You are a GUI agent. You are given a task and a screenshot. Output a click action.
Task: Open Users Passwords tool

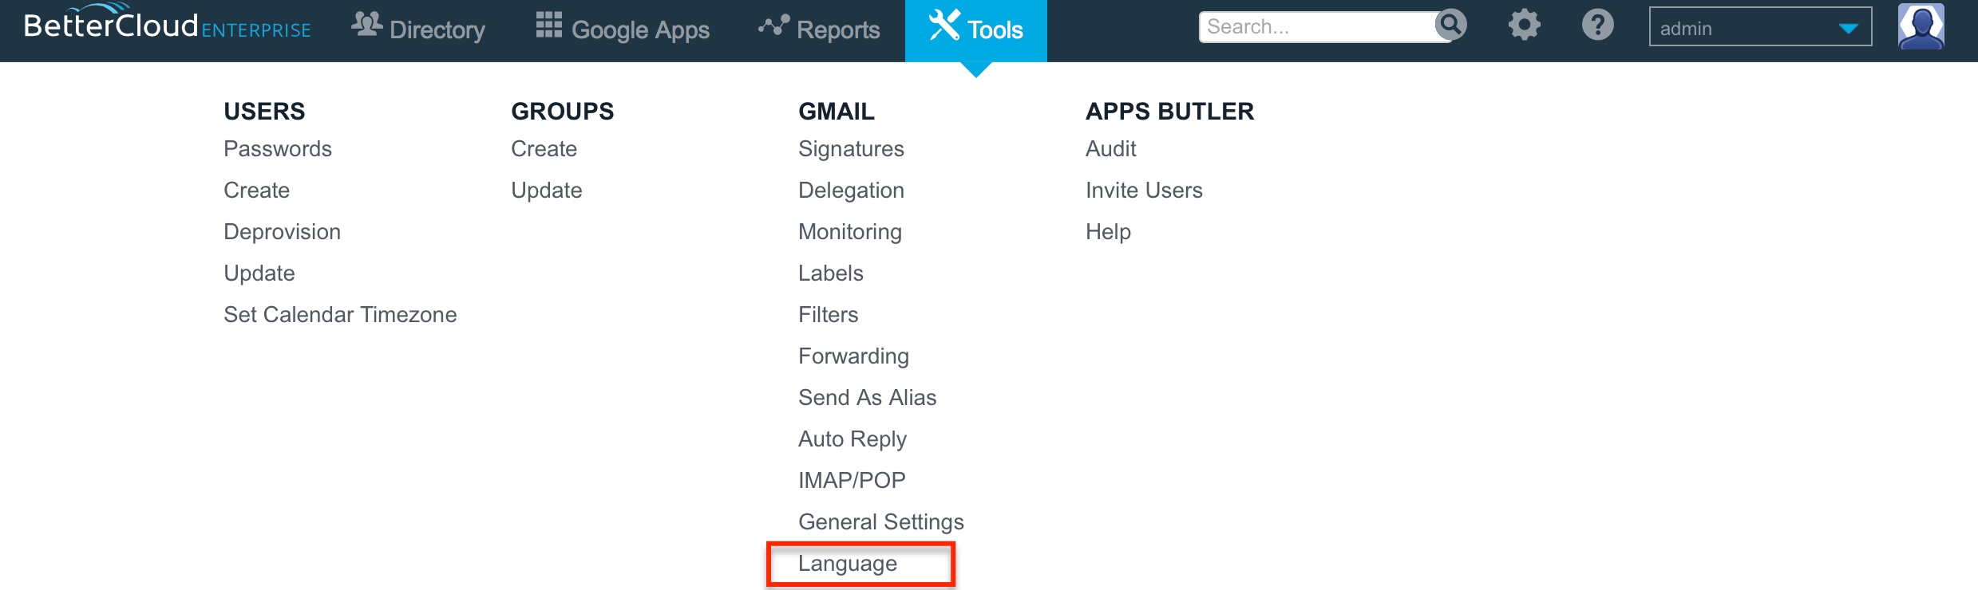click(278, 149)
